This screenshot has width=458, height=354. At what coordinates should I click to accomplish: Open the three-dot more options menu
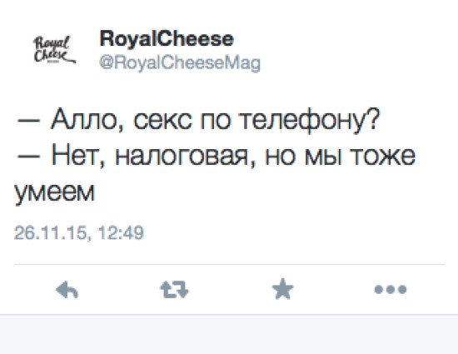[x=391, y=289]
